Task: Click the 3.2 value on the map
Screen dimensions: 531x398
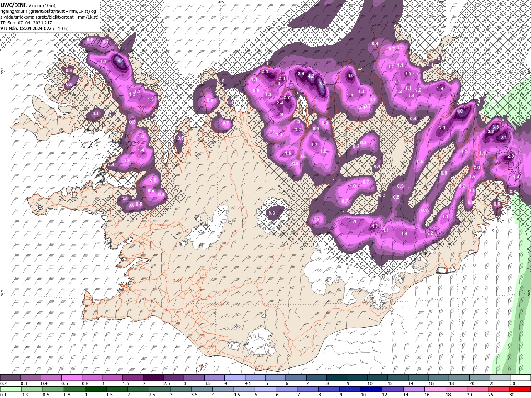Action: click(x=490, y=131)
